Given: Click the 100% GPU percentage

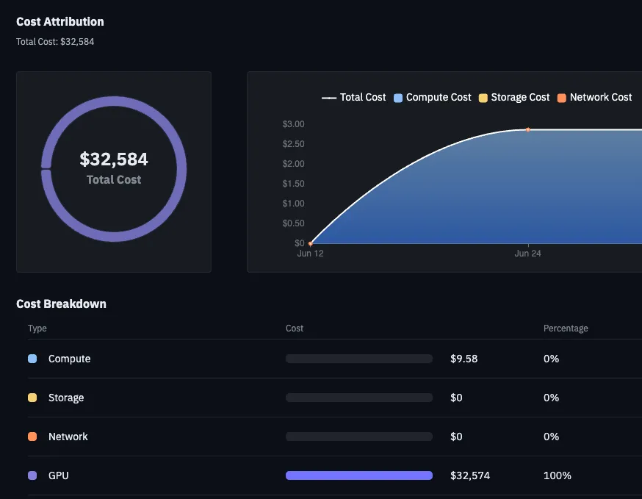Looking at the screenshot, I should coord(558,475).
